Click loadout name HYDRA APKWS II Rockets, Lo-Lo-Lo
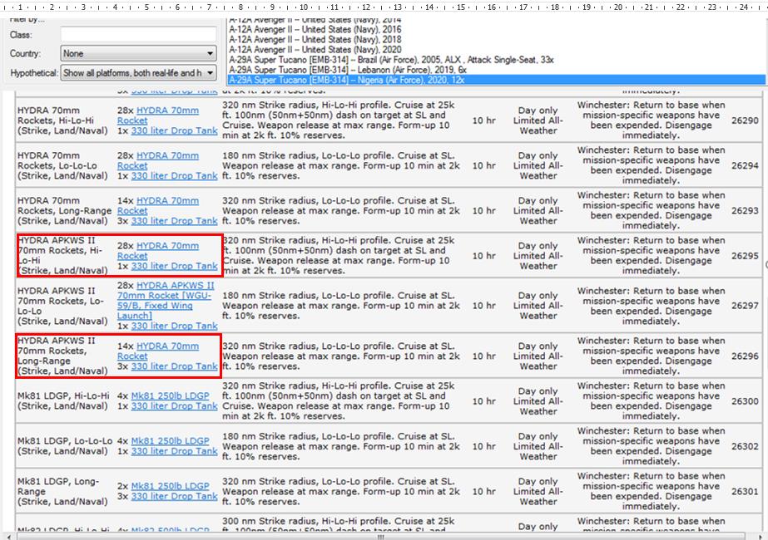Screen dimensions: 768x540 [62, 306]
